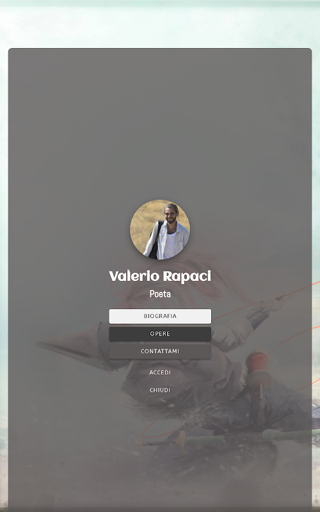Close the menu with Chiudi

[x=160, y=390]
